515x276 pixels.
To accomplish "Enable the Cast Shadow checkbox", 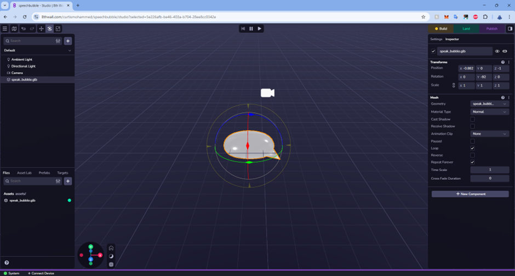I will (472, 119).
